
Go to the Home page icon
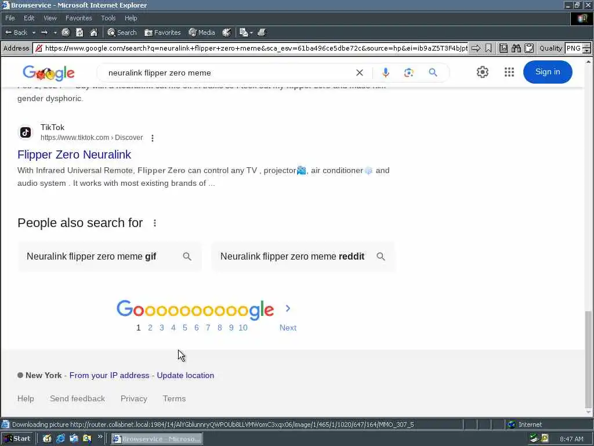point(93,33)
